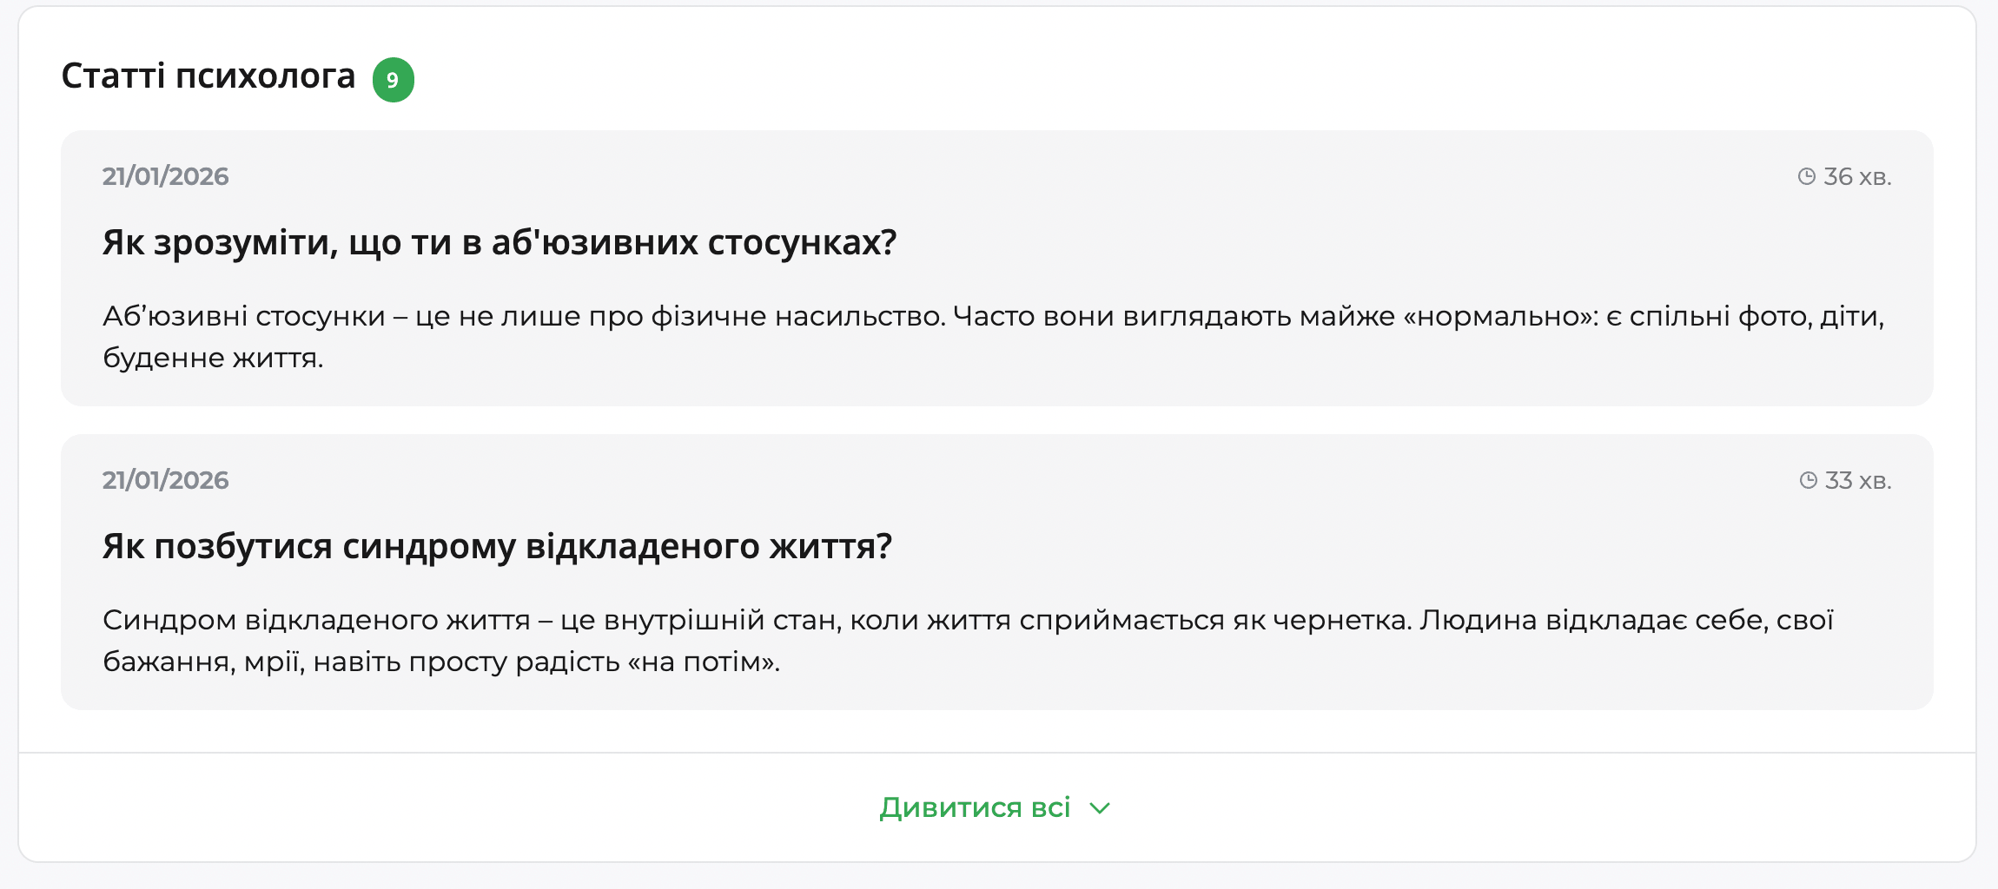1998x889 pixels.
Task: Select the date 21/01/2026 on first article
Action: [x=166, y=175]
